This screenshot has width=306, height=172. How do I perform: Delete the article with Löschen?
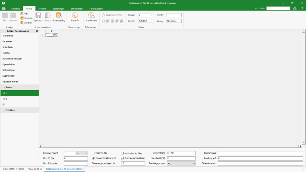26,23
